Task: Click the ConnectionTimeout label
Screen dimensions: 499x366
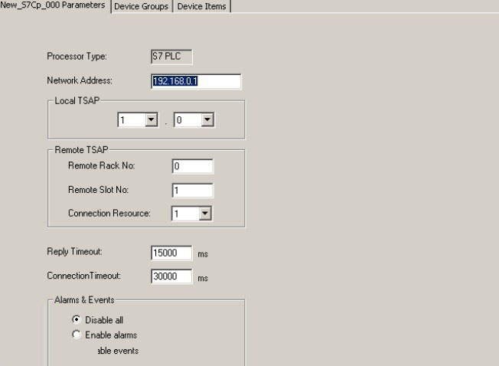Action: point(84,276)
